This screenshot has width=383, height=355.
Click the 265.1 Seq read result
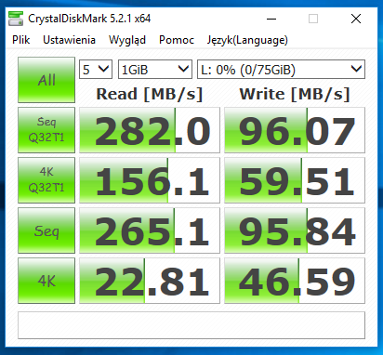pos(150,230)
